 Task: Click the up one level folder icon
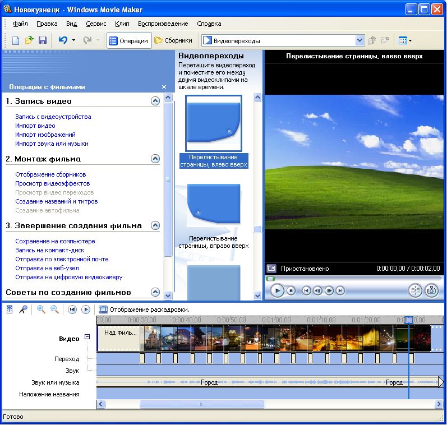tap(372, 40)
